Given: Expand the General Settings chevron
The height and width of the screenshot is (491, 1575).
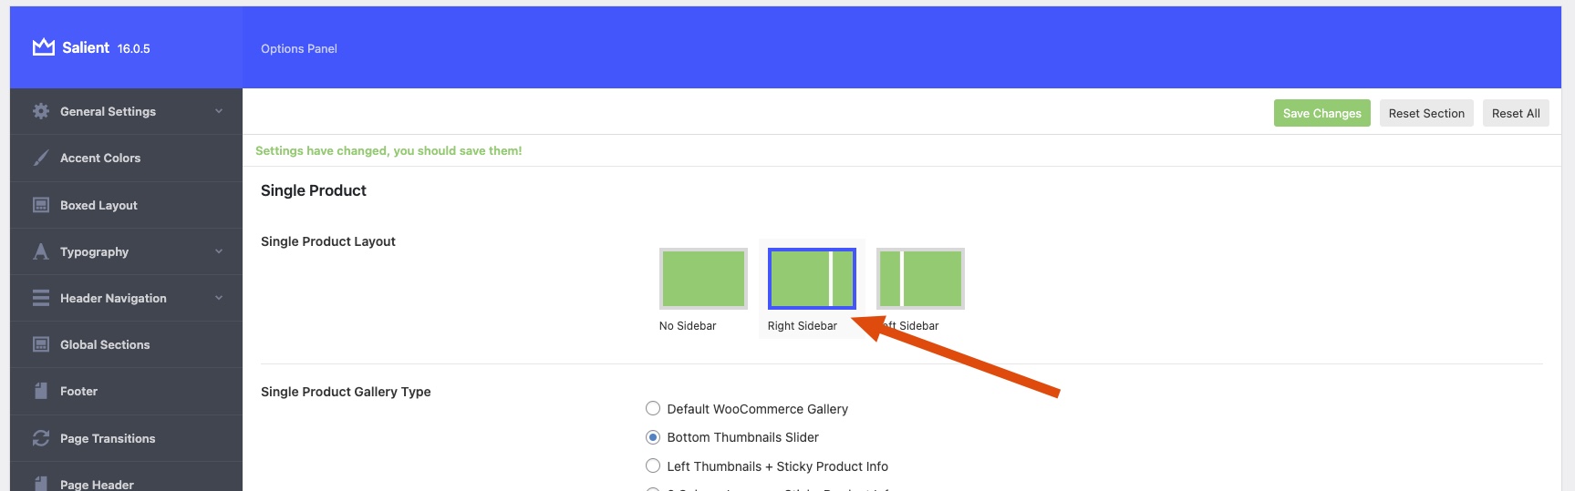Looking at the screenshot, I should point(219,111).
